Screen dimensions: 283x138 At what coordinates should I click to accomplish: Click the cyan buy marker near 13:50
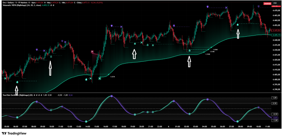[x=86, y=79]
